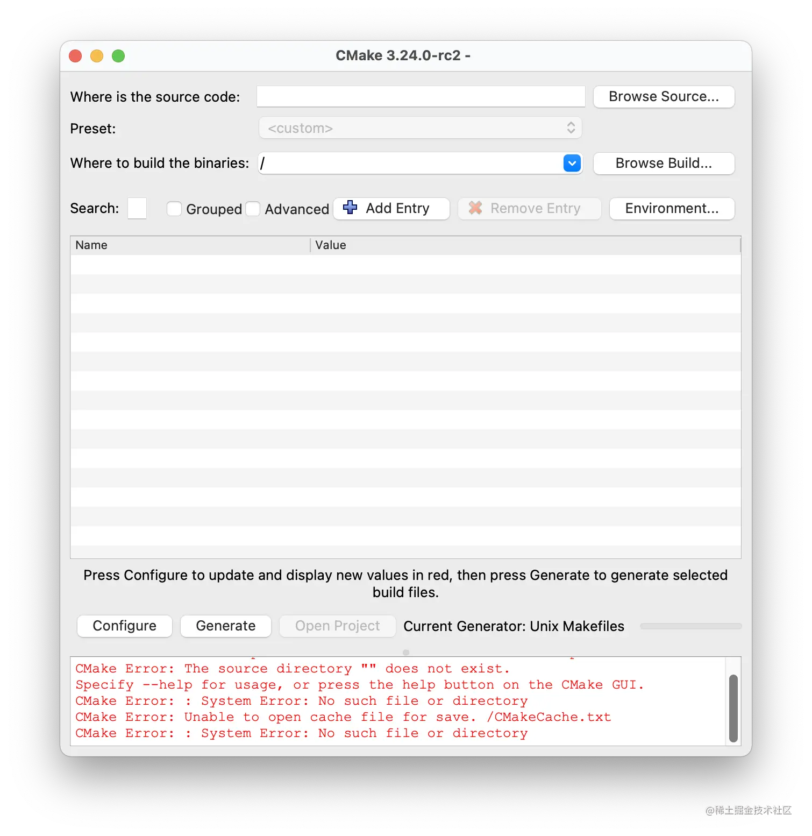This screenshot has width=812, height=836.
Task: Click the progress bar next to the generator
Action: pos(690,626)
